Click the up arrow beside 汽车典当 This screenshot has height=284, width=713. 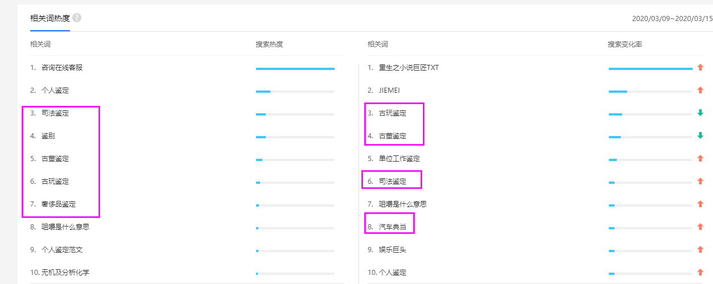tap(700, 227)
